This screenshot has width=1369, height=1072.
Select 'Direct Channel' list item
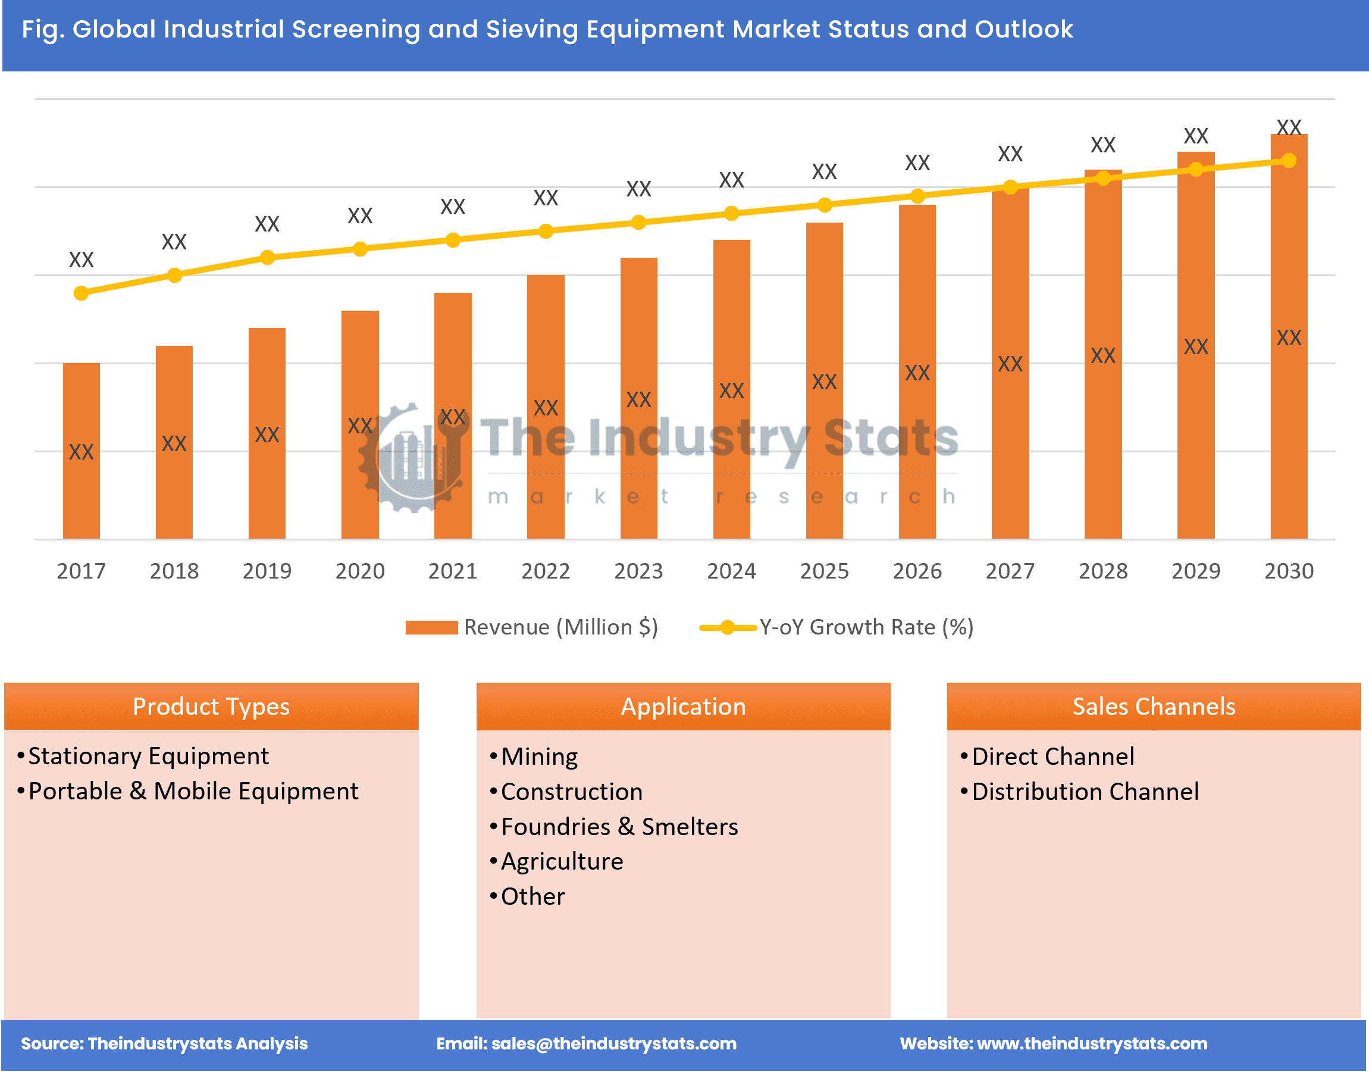pyautogui.click(x=1054, y=757)
